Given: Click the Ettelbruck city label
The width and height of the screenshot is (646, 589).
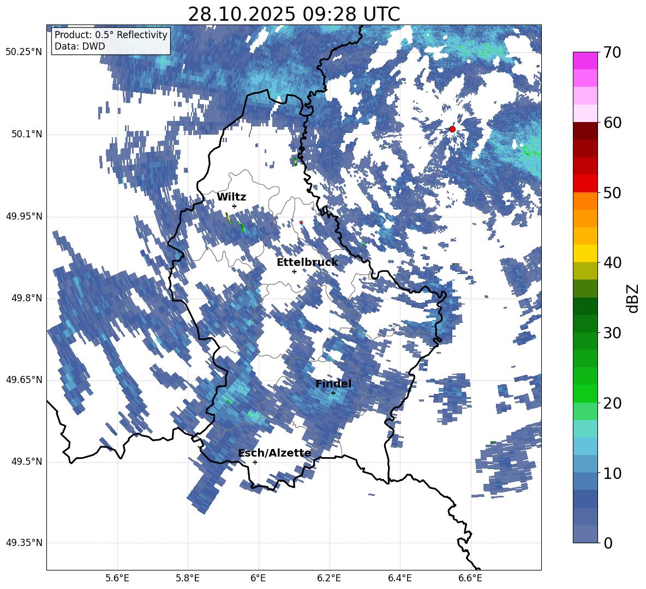Looking at the screenshot, I should point(307,262).
